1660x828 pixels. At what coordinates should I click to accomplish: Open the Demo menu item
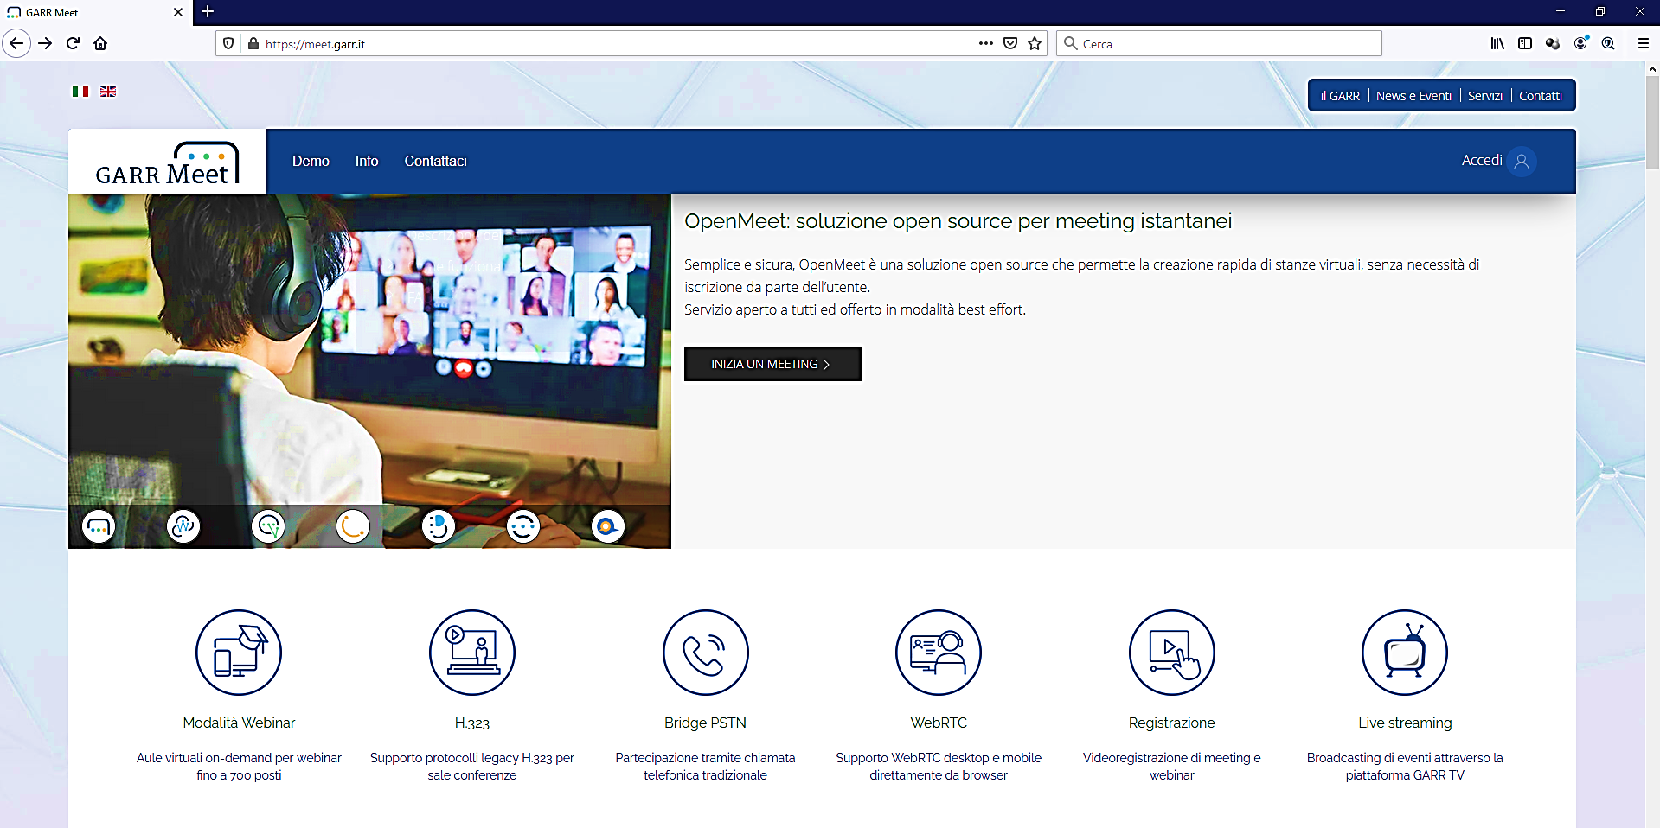pos(311,161)
